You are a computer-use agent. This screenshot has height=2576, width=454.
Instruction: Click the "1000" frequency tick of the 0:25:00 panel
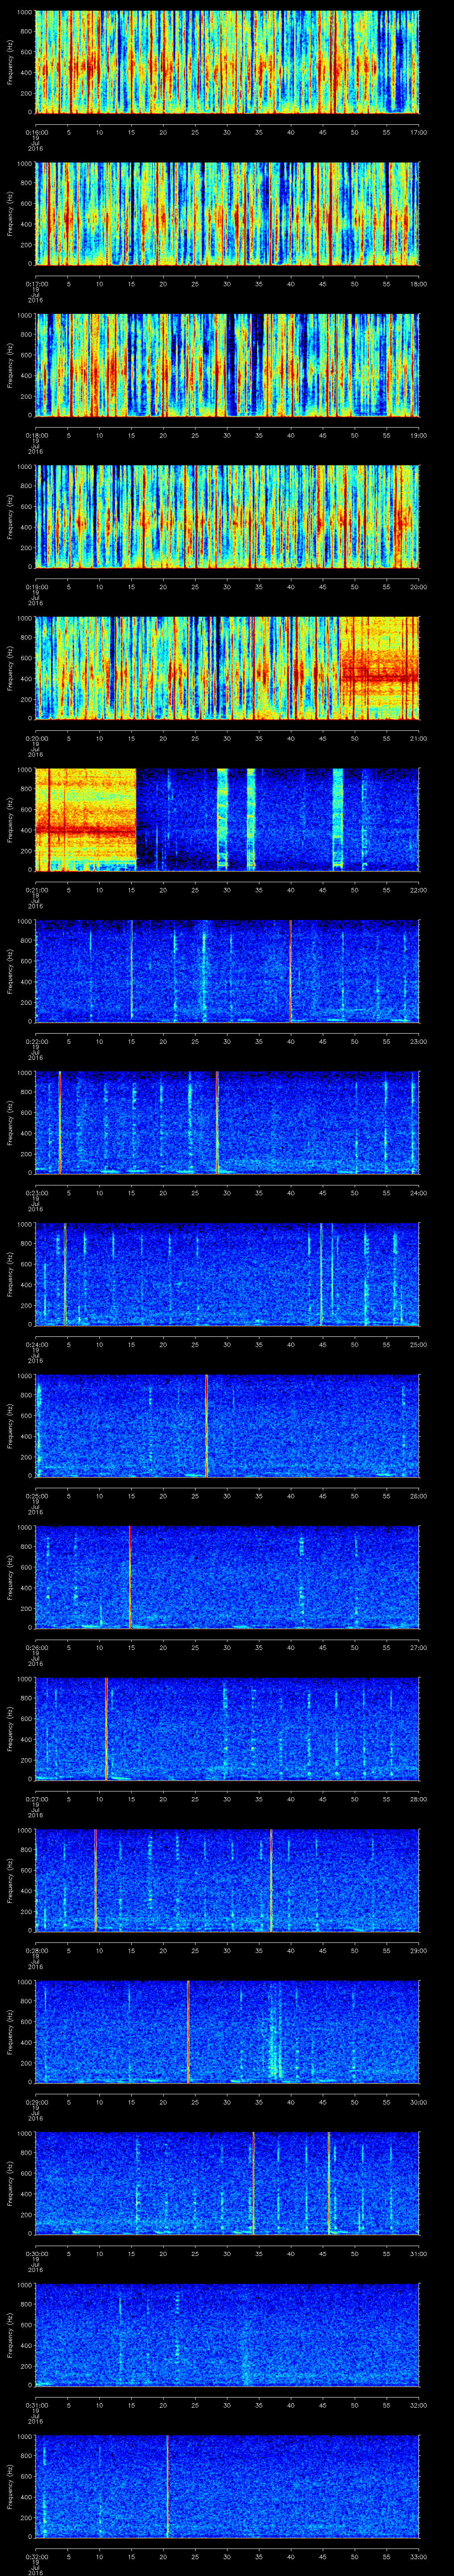[x=25, y=1376]
